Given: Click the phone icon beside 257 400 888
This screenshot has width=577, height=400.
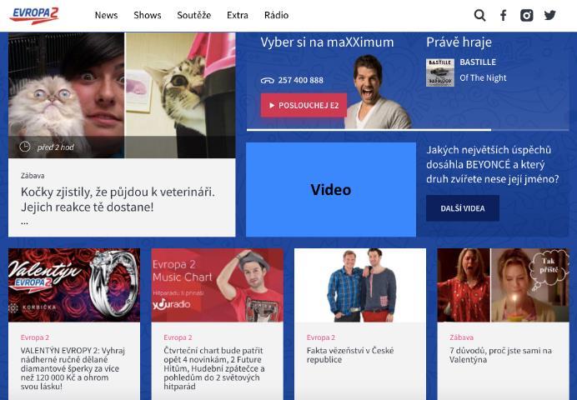Looking at the screenshot, I should pyautogui.click(x=267, y=81).
